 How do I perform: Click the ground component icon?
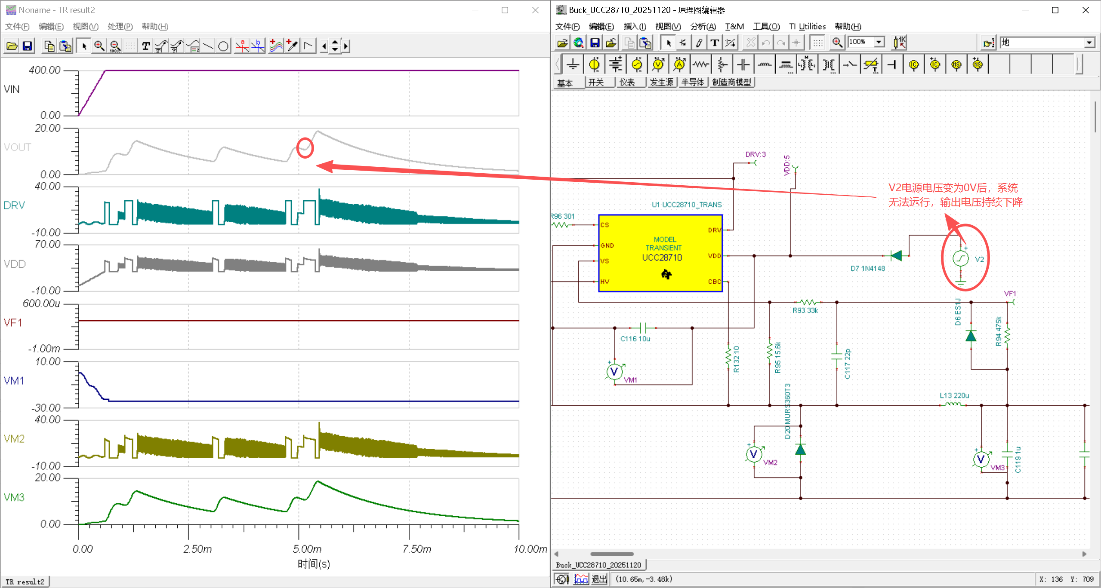(x=573, y=65)
